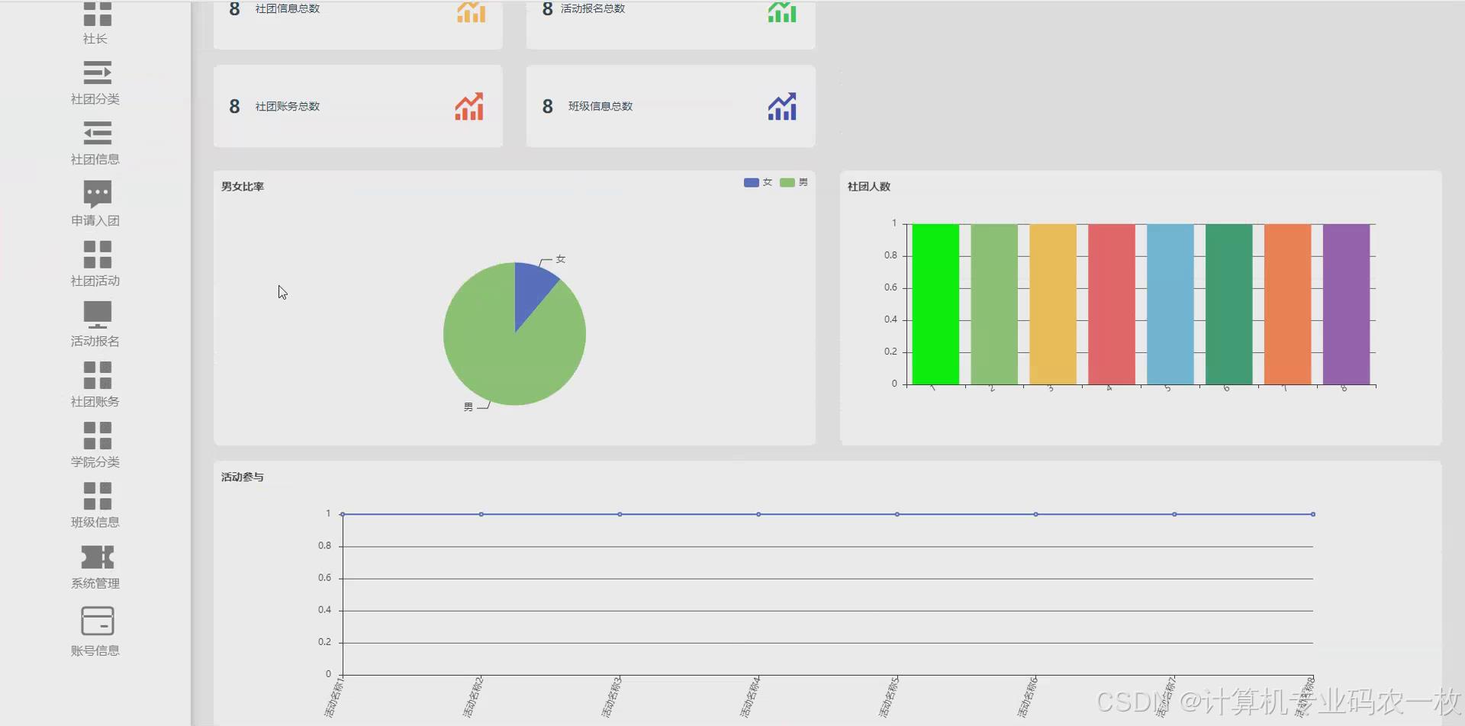Screen dimensions: 1465x726
Task: Open the 社团账务 grid icon
Action: point(97,374)
